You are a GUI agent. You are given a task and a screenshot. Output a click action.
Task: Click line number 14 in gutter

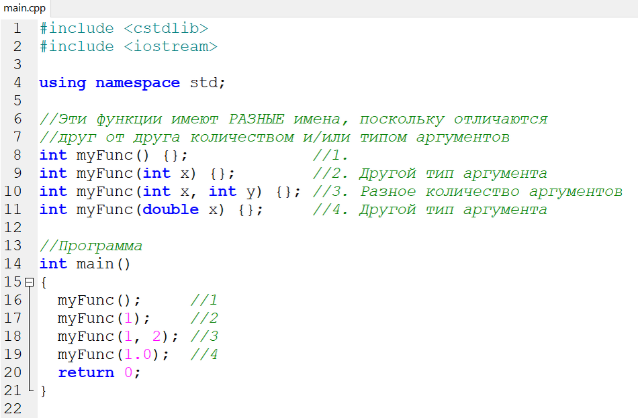click(13, 264)
